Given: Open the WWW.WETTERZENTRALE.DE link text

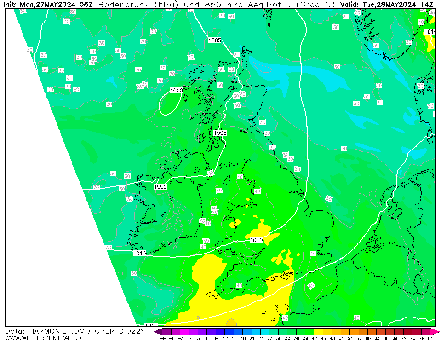Looking at the screenshot, I should pyautogui.click(x=45, y=338).
